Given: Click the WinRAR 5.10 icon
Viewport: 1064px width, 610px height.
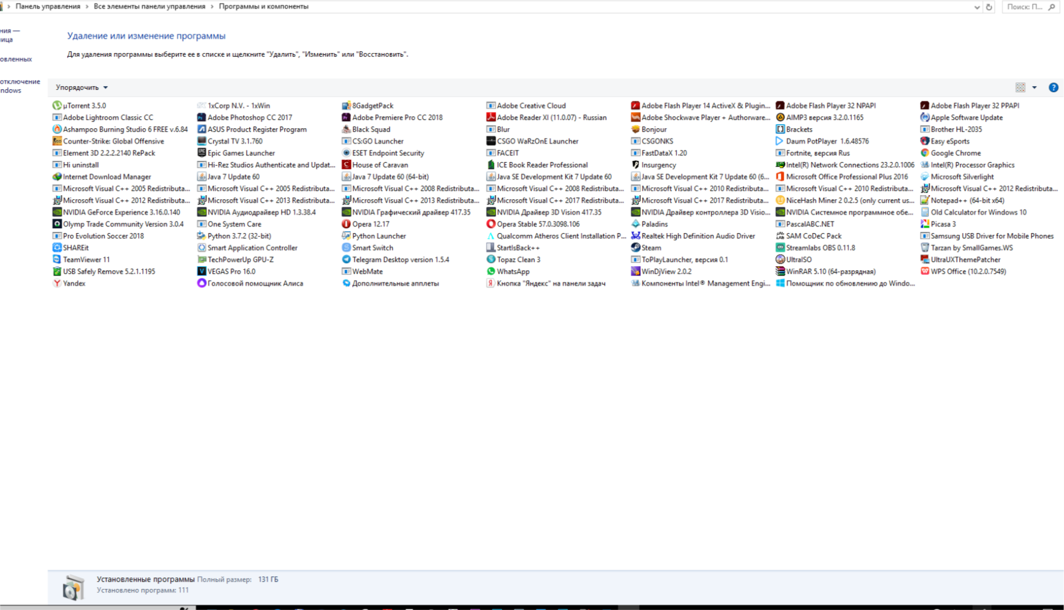Looking at the screenshot, I should pos(780,272).
